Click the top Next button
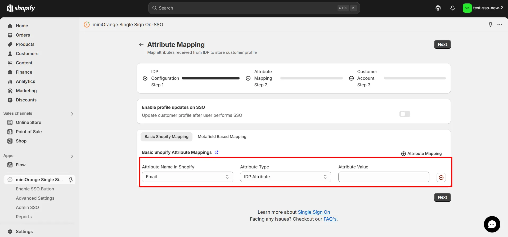This screenshot has width=508, height=237. (442, 44)
